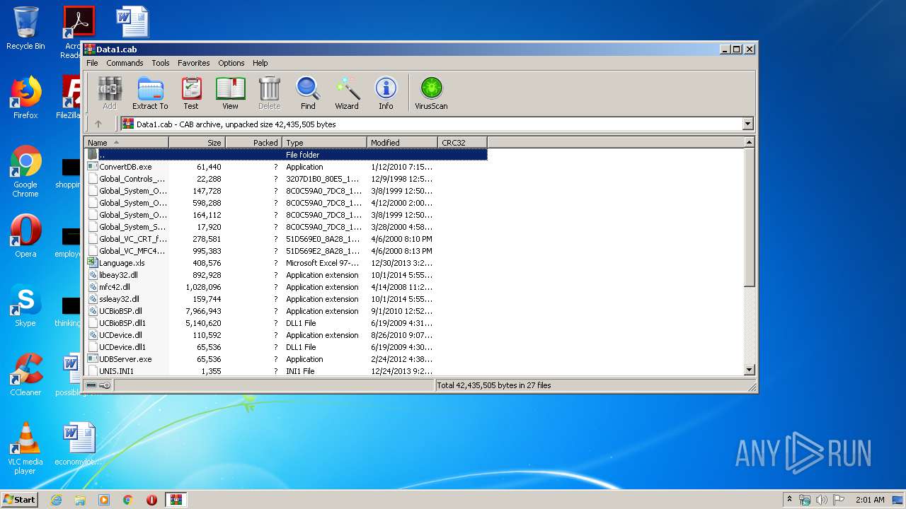Open CCleaner desktop shortcut

pyautogui.click(x=25, y=375)
